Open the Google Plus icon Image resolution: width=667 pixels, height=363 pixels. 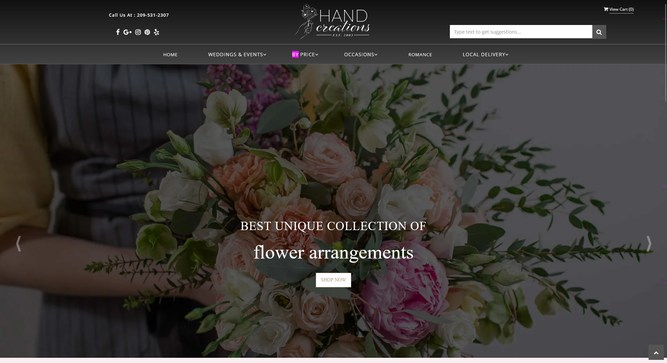point(127,32)
